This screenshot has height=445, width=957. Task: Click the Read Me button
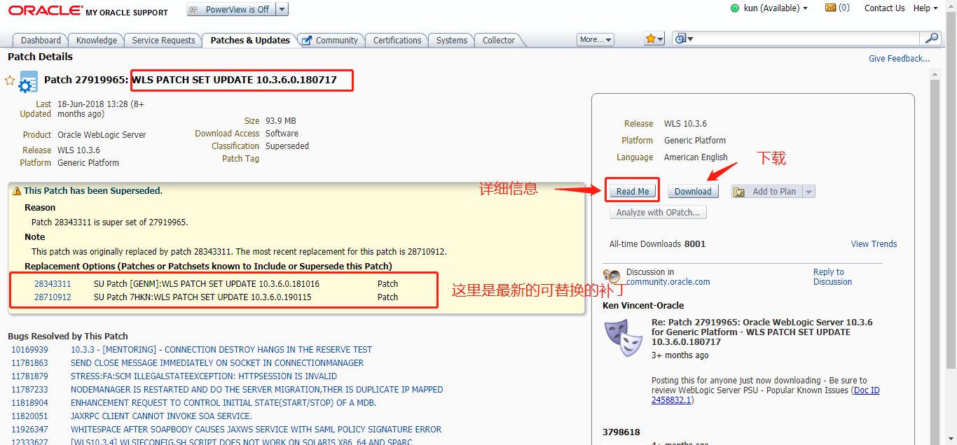633,192
